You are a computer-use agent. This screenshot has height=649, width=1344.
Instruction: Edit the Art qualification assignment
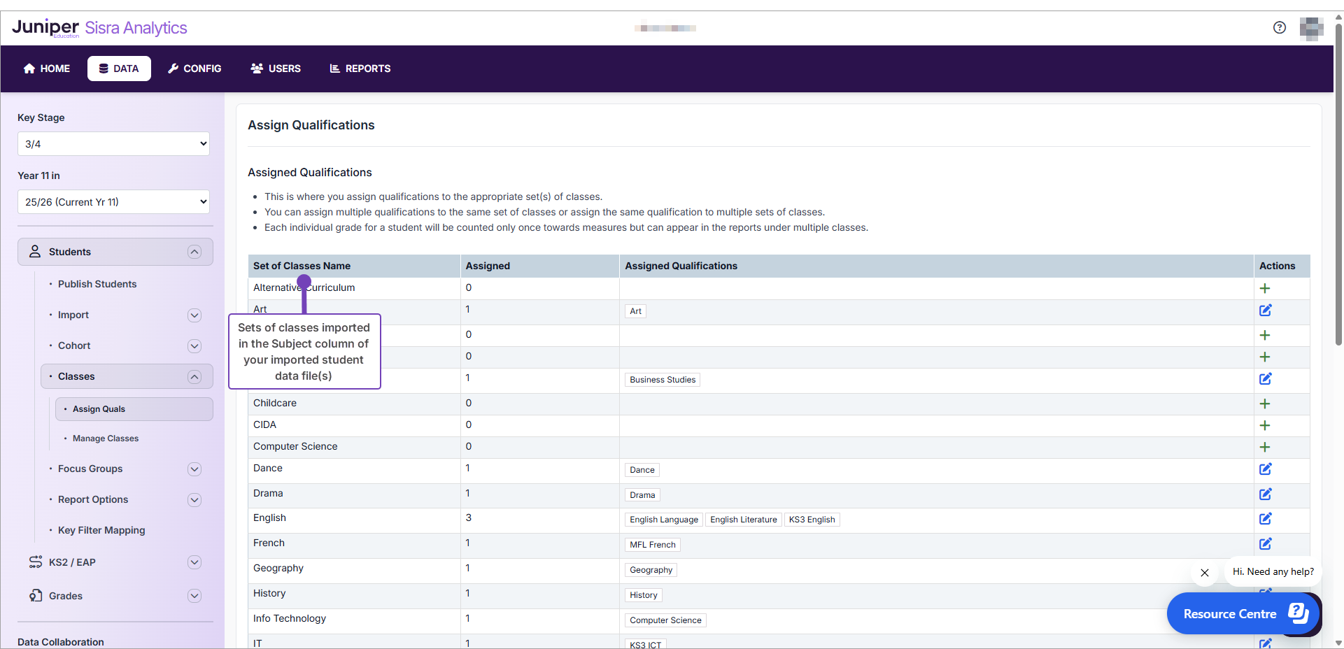tap(1265, 311)
